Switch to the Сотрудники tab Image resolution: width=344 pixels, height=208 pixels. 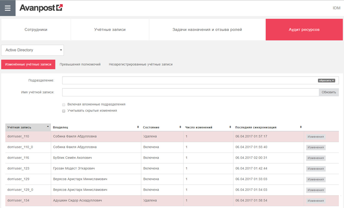click(x=36, y=30)
